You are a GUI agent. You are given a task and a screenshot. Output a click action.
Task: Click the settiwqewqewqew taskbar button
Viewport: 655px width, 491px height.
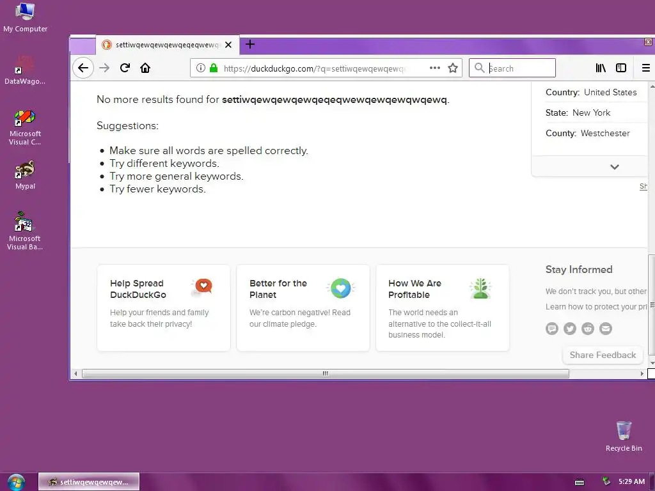[x=89, y=482]
